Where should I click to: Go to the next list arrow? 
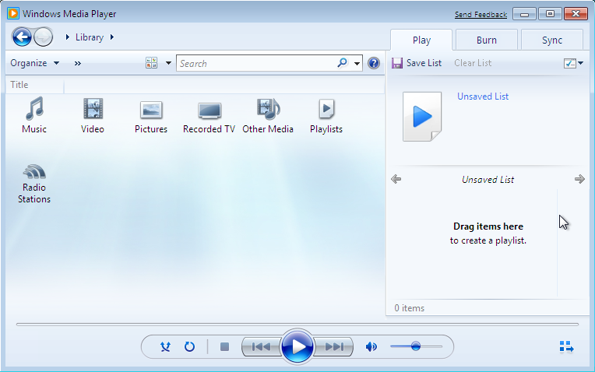click(x=579, y=179)
